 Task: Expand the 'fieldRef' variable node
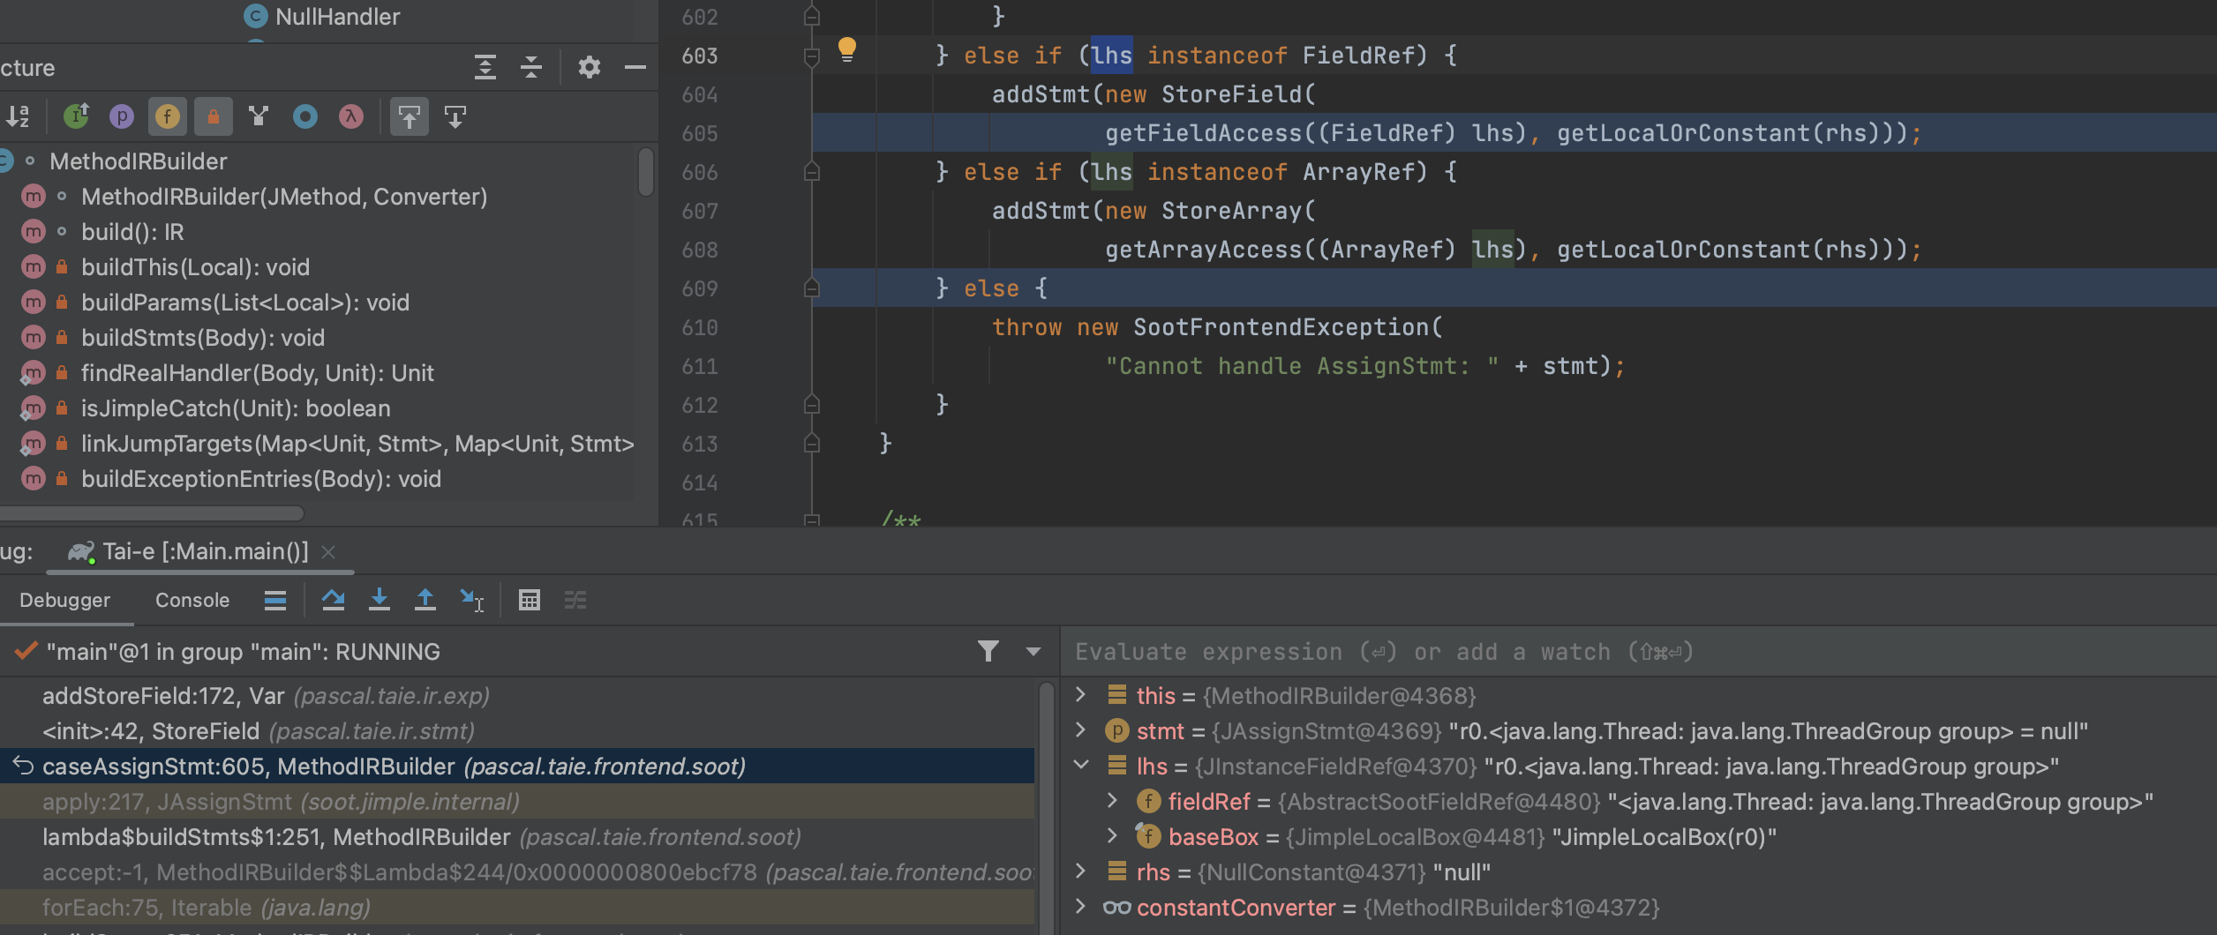click(x=1112, y=801)
